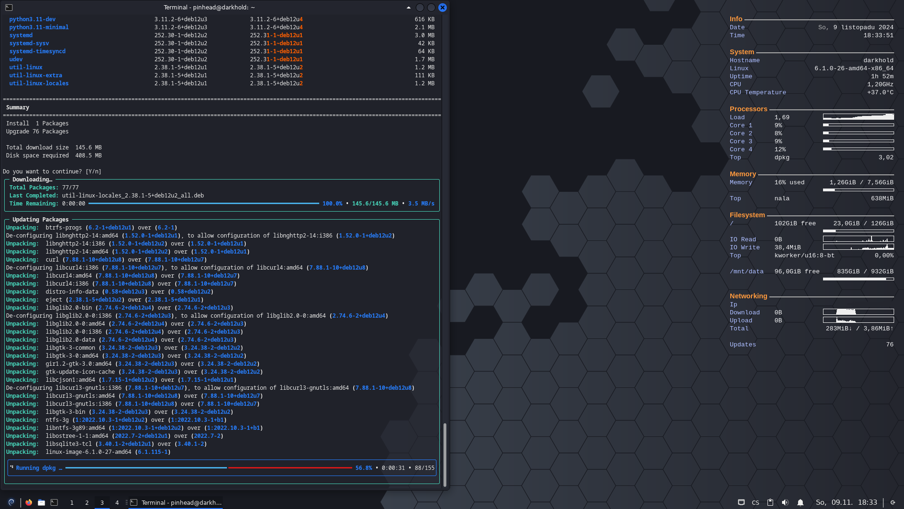Click the 'Do you want to continue? [Y/n]' prompt
This screenshot has width=904, height=509.
52,172
